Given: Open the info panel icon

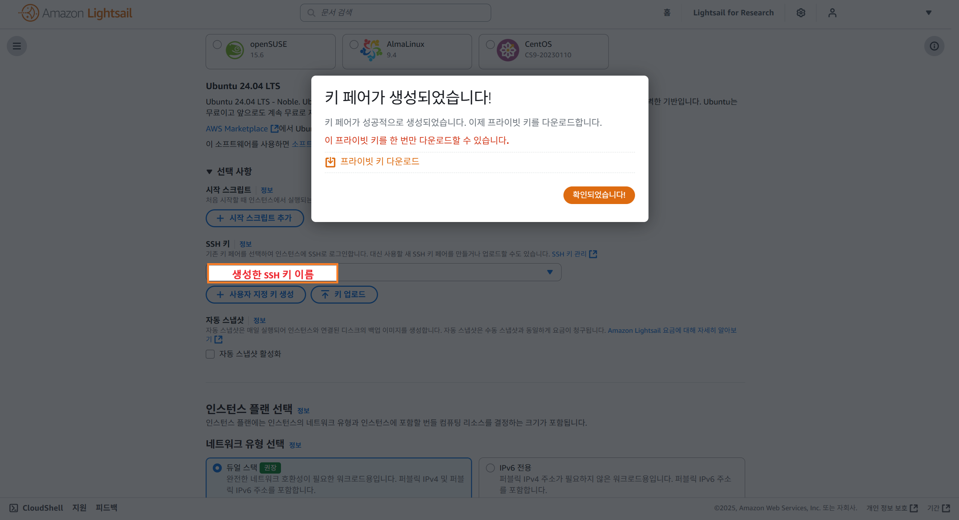Looking at the screenshot, I should coord(934,46).
